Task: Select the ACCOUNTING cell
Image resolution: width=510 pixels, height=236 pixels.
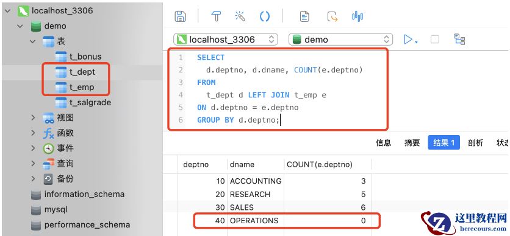Action: (x=256, y=181)
